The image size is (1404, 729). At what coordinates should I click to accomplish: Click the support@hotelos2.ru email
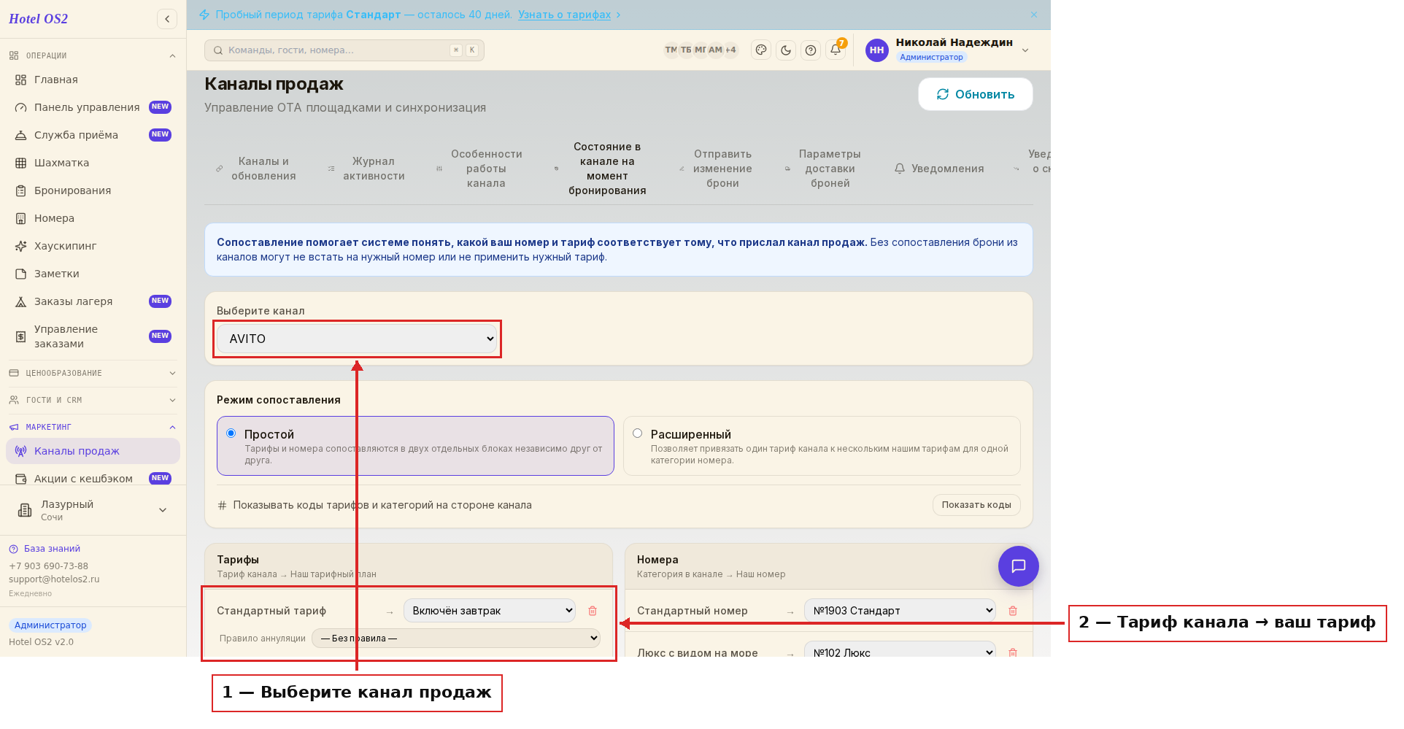click(54, 579)
